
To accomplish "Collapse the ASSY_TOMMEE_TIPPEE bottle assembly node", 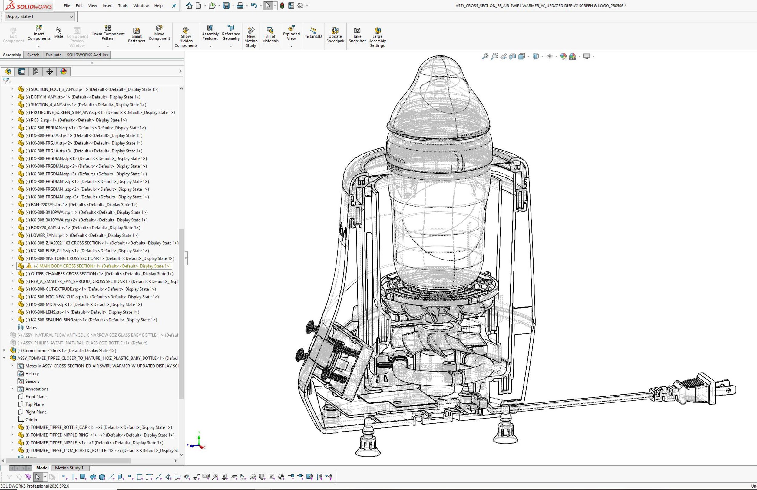I will tap(4, 358).
